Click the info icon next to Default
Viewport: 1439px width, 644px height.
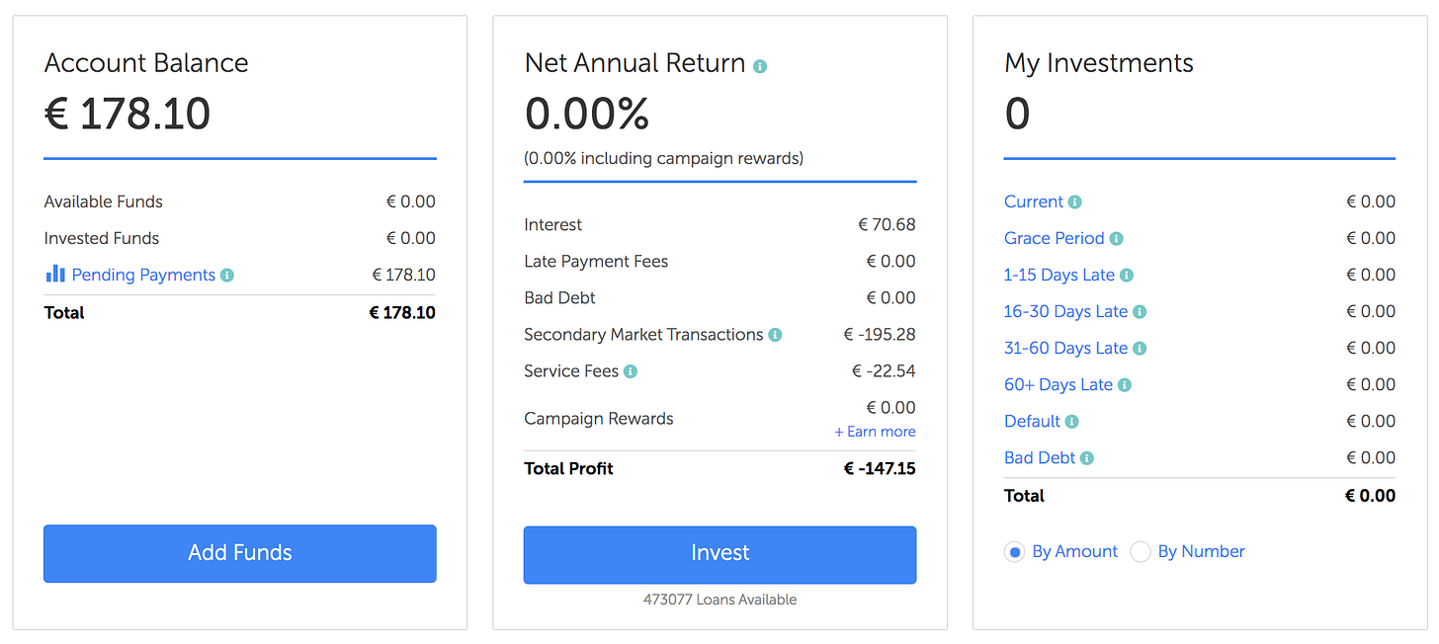[x=1072, y=422]
